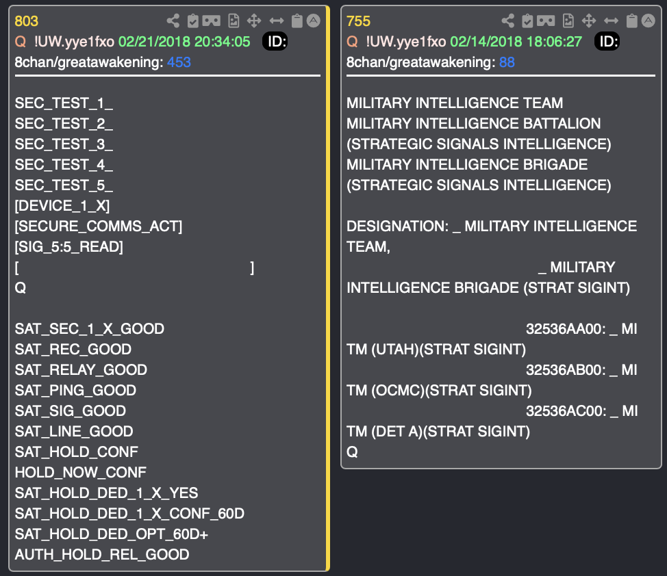Click the line SAT_LINE_GOOD
Viewport: 667px width, 576px height.
(x=74, y=432)
